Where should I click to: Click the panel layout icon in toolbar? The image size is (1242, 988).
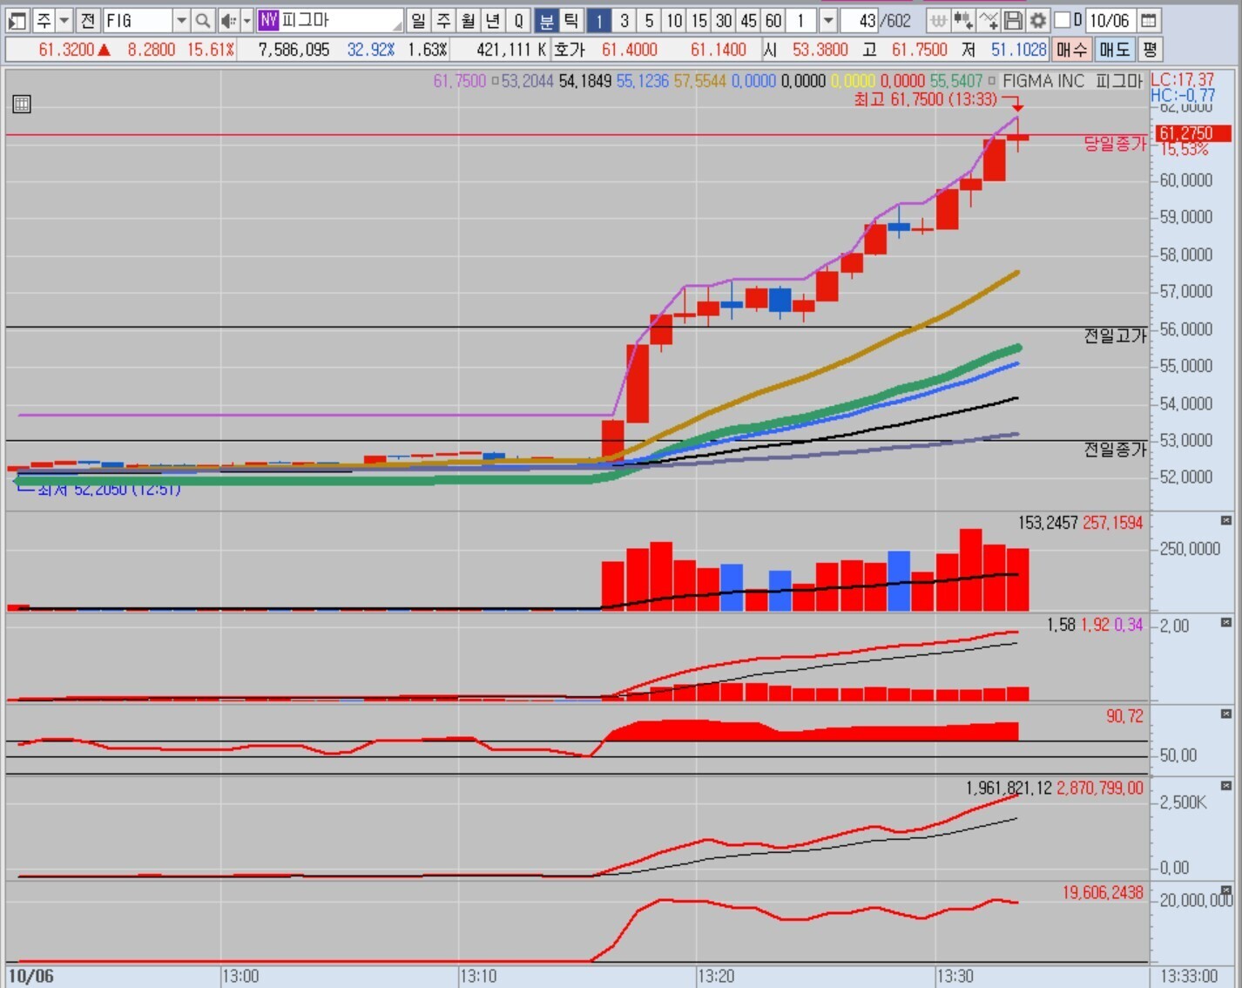point(17,20)
